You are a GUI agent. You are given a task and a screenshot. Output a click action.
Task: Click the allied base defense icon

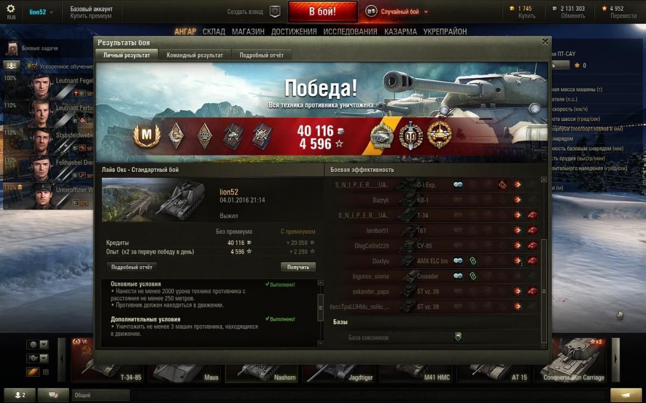pos(458,337)
